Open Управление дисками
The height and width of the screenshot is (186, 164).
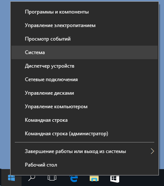coord(85,93)
